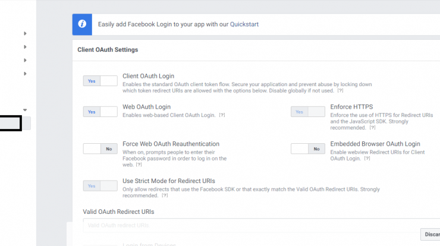Collapse the expanded sidebar section arrow
440x246 pixels.
(25, 110)
